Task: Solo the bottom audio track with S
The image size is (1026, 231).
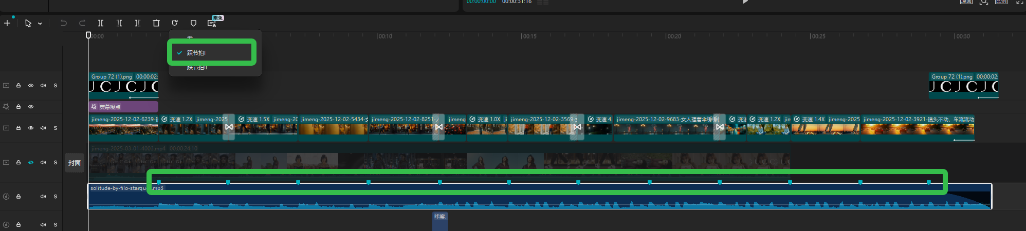Action: 56,225
